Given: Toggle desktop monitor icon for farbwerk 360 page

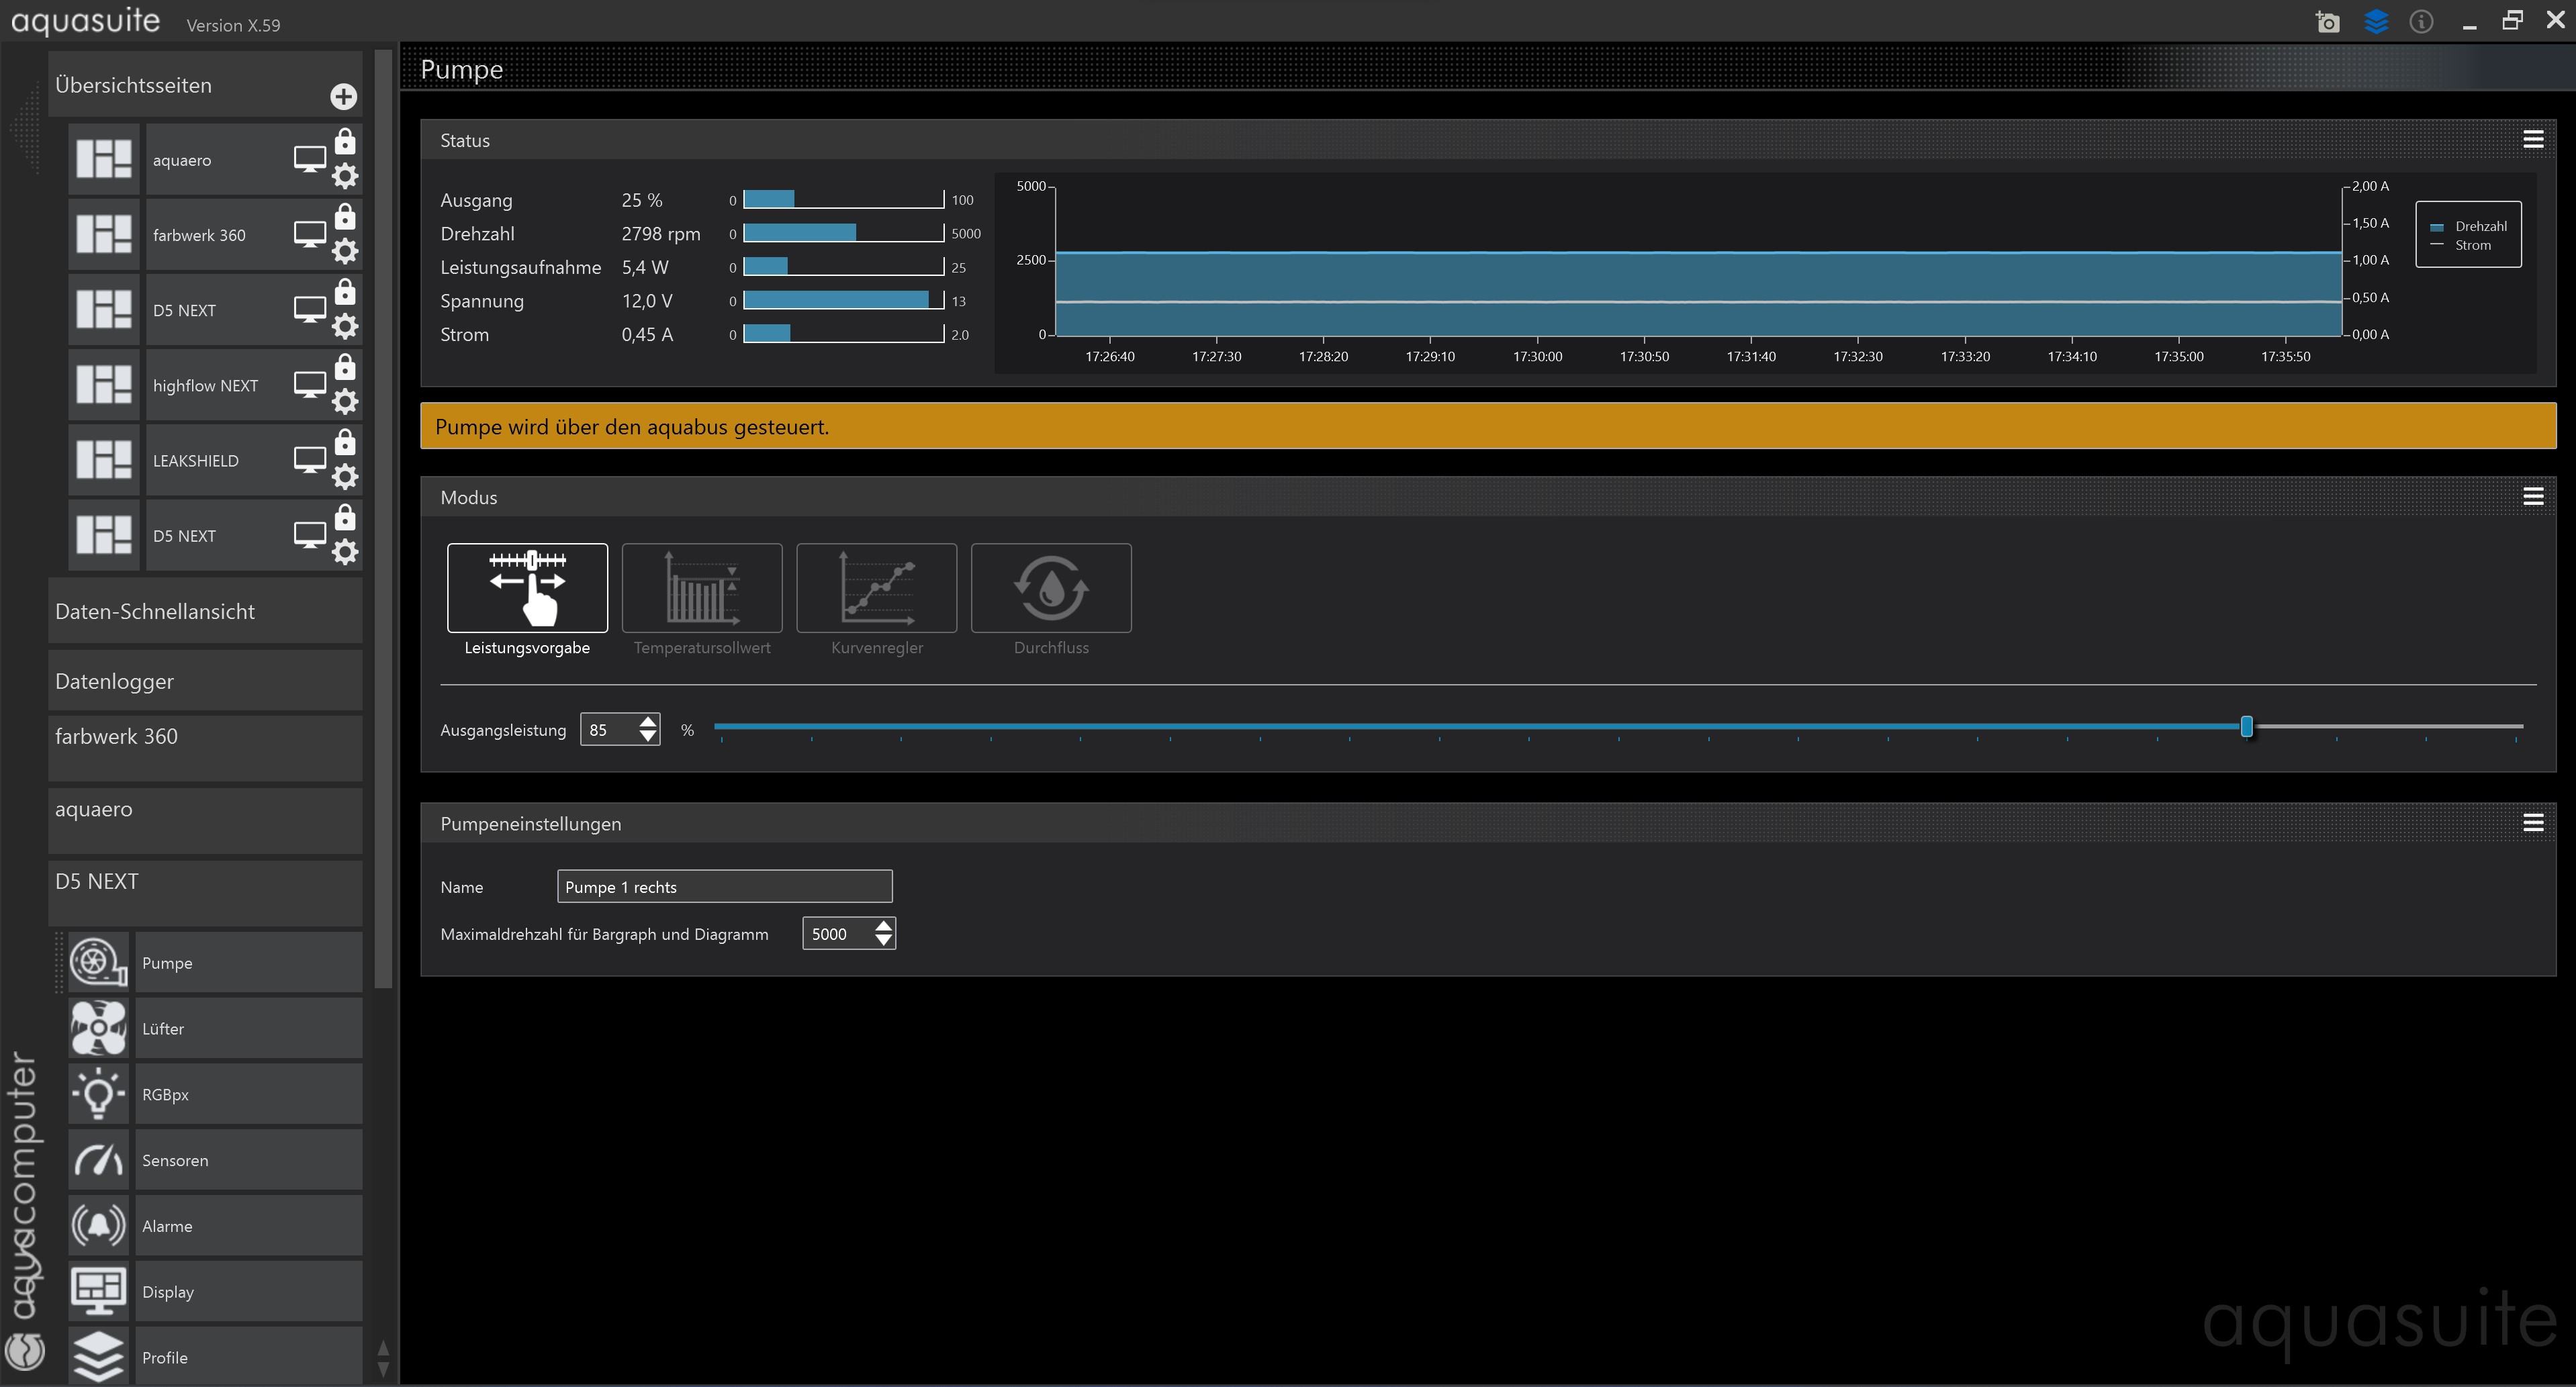Looking at the screenshot, I should coord(309,234).
